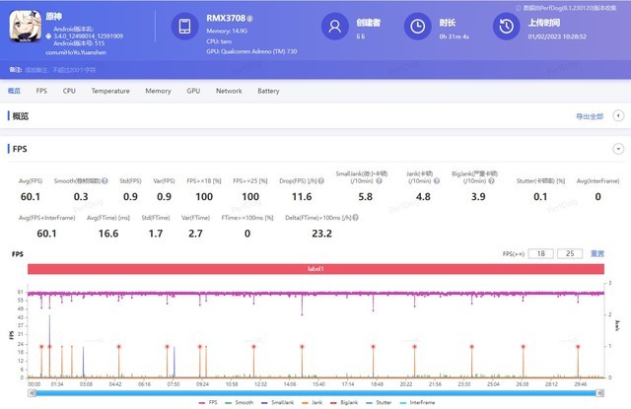Click the blue timeline range slider

click(x=315, y=391)
